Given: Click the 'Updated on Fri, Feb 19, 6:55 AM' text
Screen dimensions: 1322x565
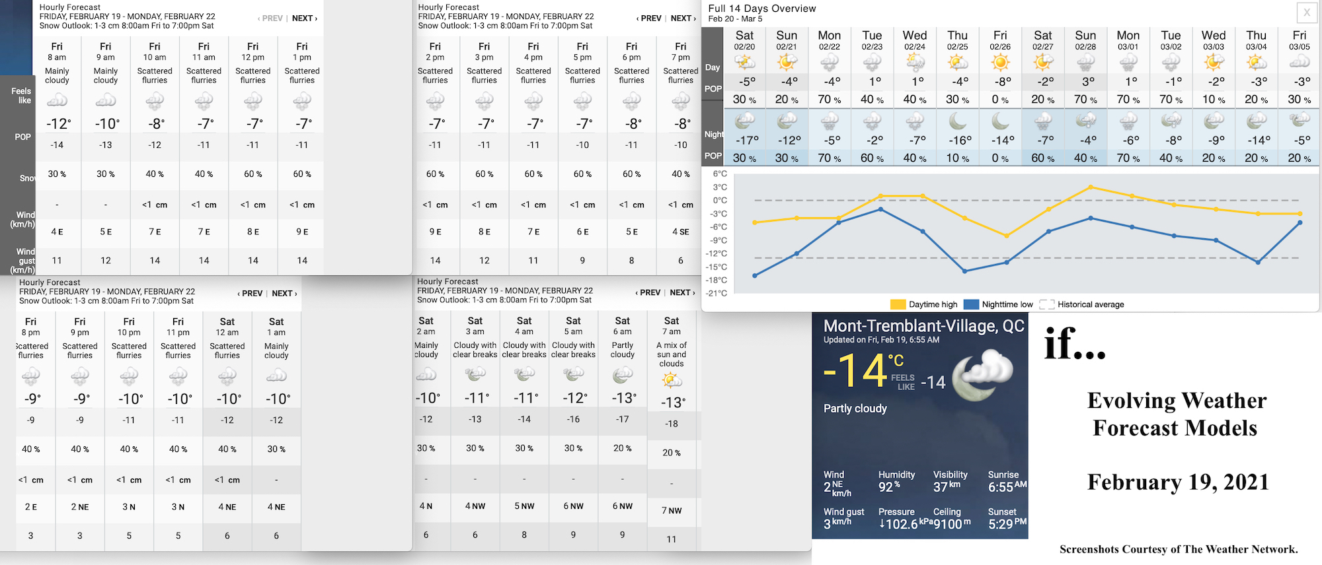Looking at the screenshot, I should [x=881, y=340].
